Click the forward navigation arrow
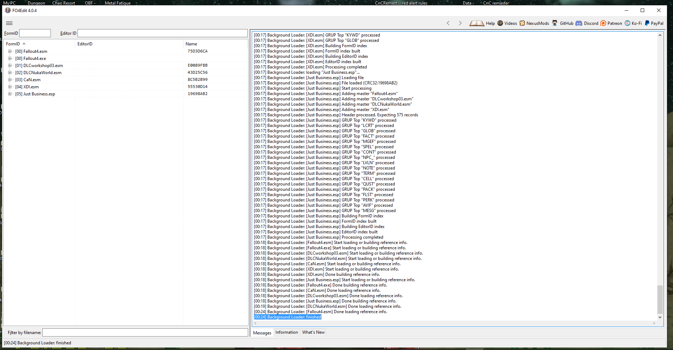This screenshot has height=350, width=673. pos(460,23)
